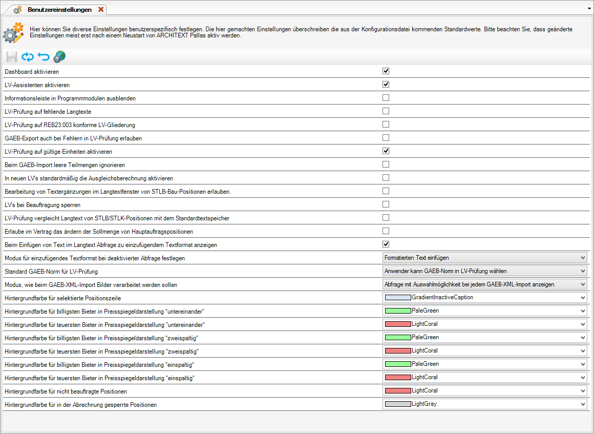Click LightCoral swatch for nicht beauftragte Positionen
Image resolution: width=594 pixels, height=434 pixels.
point(398,391)
